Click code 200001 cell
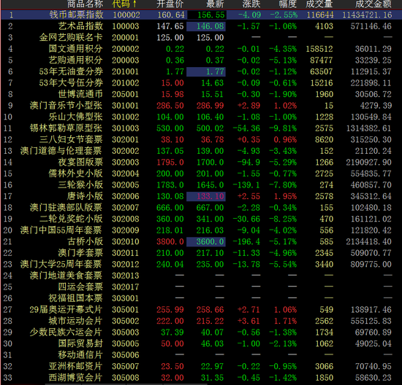 tap(126, 38)
